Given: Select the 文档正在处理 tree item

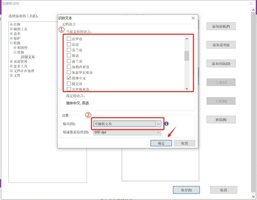Looking at the screenshot, I should pyautogui.click(x=24, y=71).
